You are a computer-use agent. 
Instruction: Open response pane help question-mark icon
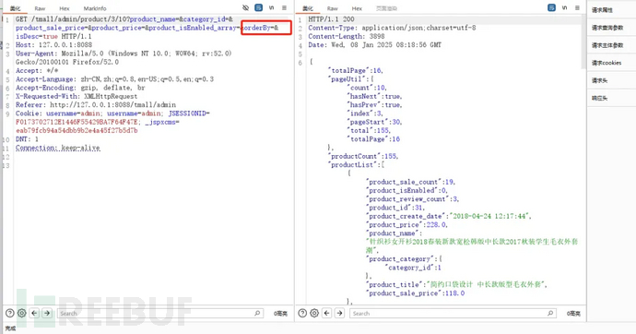pos(302,313)
